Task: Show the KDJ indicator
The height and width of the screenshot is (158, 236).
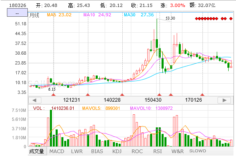Action: 117,151
